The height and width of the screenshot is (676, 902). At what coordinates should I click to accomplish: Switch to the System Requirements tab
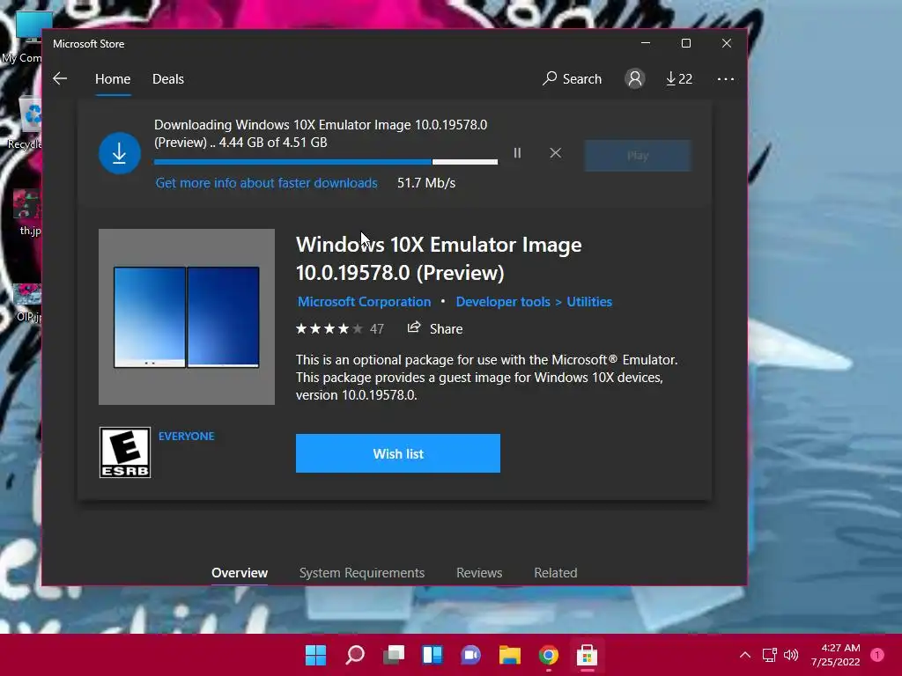coord(362,572)
